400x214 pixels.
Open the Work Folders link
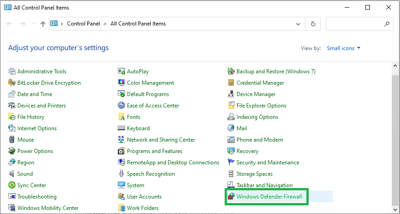pos(142,208)
